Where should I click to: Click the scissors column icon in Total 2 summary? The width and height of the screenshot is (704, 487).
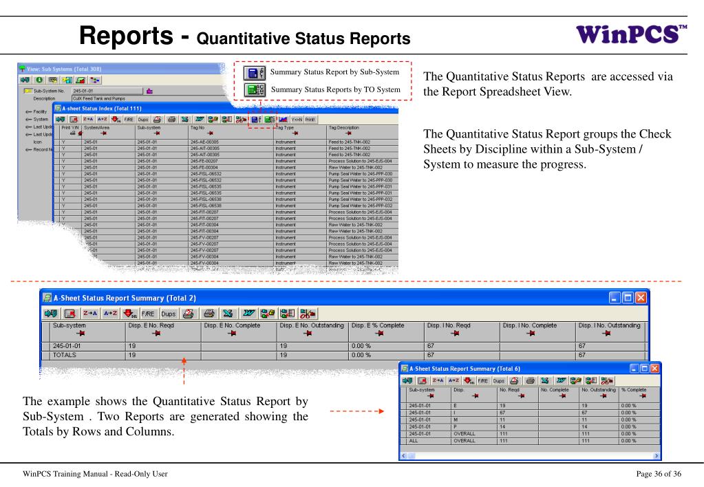pyautogui.click(x=308, y=313)
